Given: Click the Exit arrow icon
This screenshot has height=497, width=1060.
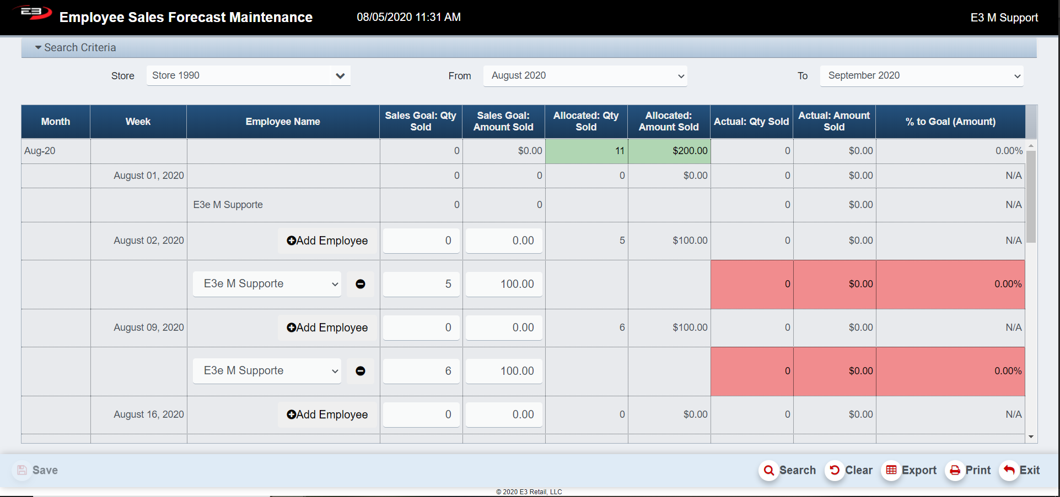Looking at the screenshot, I should (x=1009, y=471).
